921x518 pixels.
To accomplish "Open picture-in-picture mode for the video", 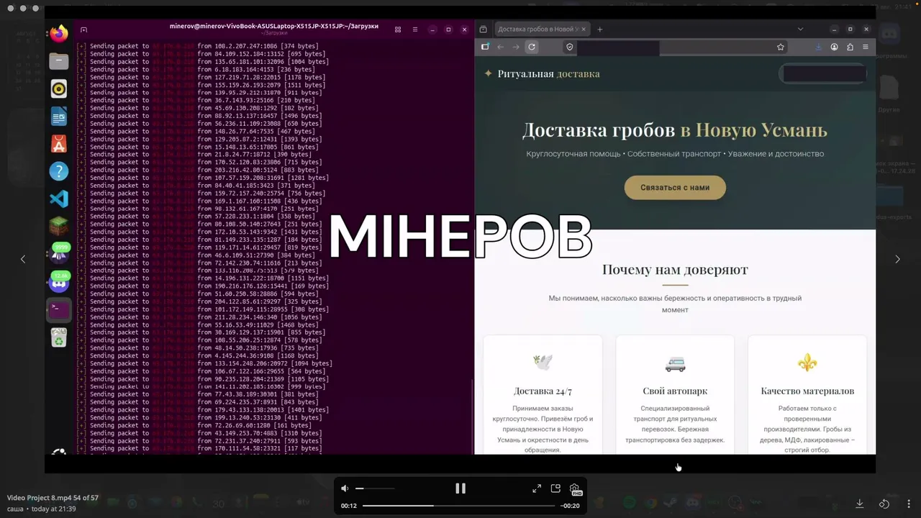I will point(555,489).
